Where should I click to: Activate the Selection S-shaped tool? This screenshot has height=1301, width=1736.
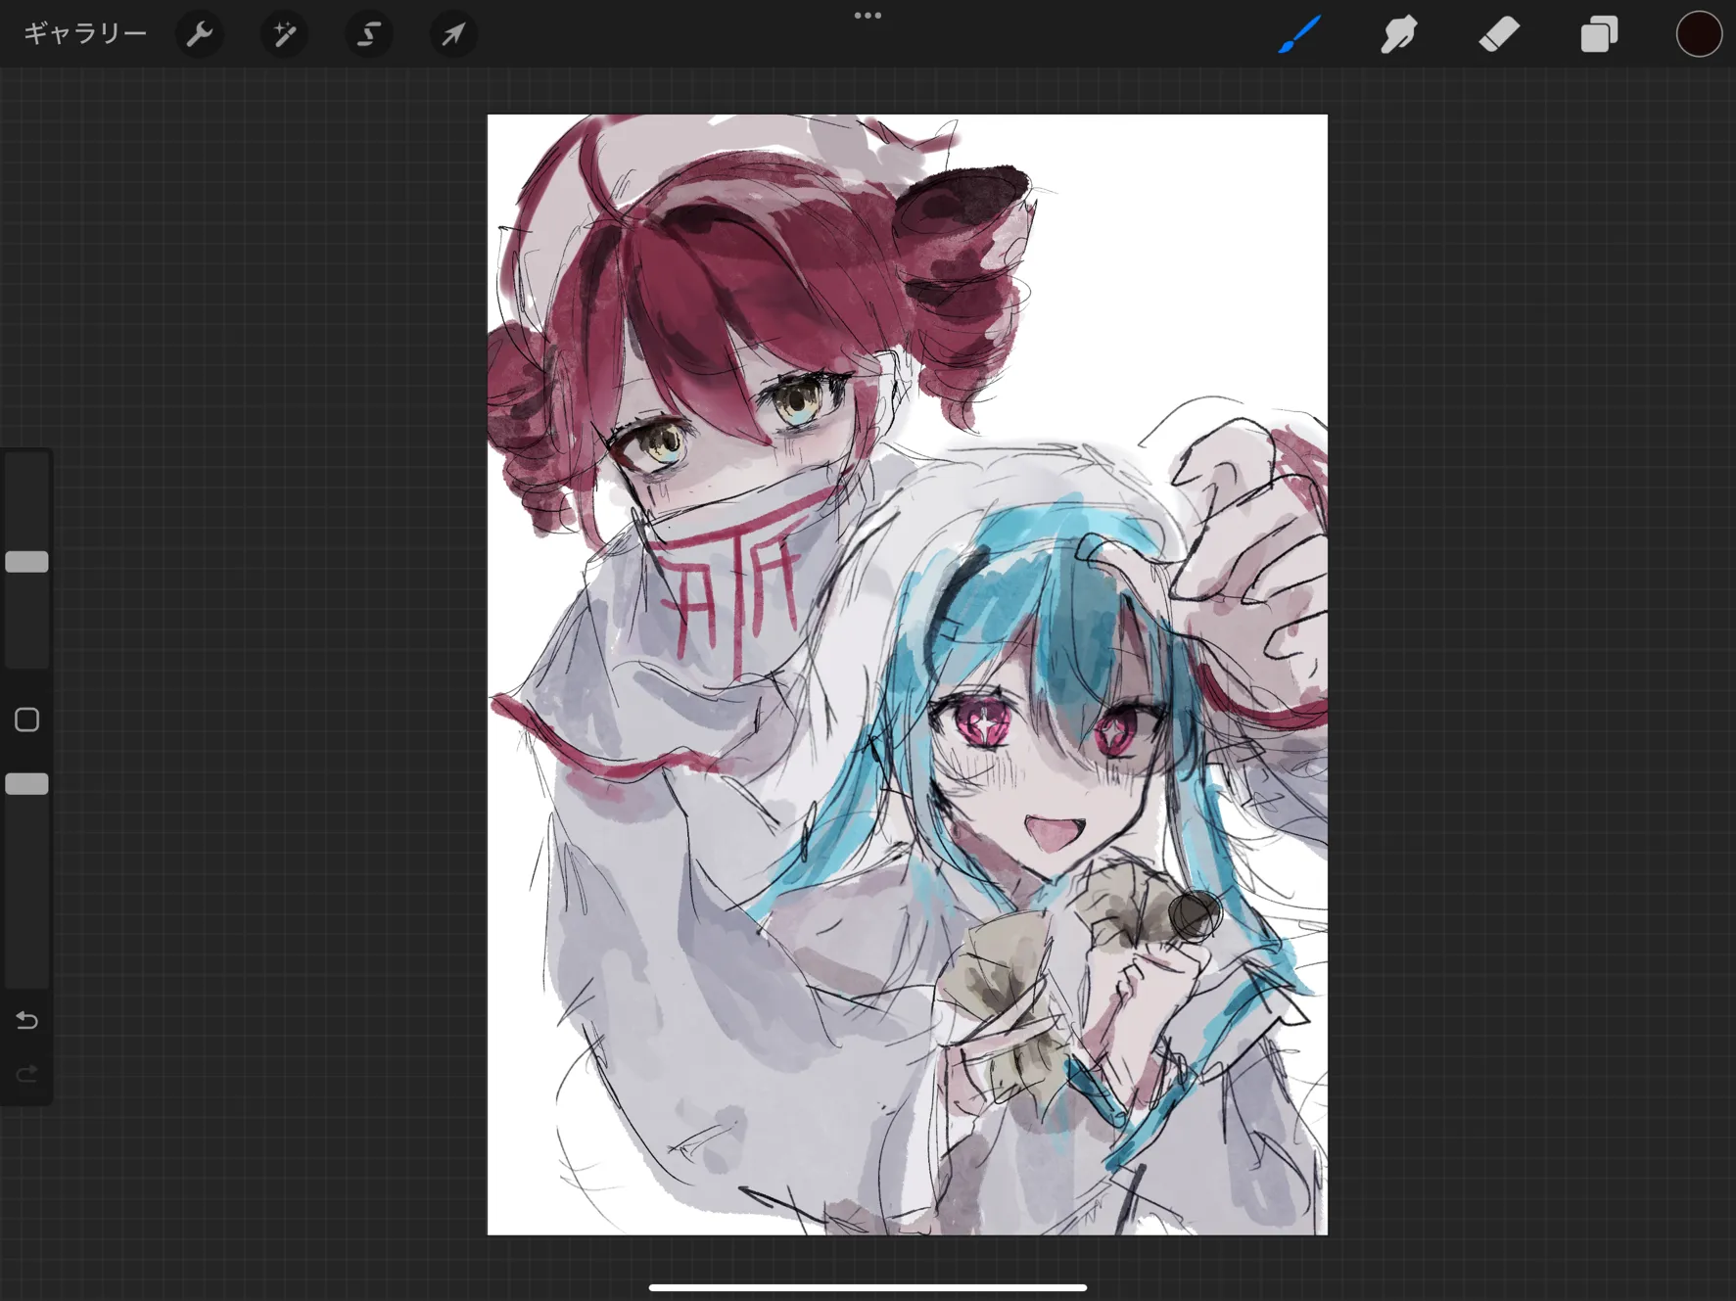pos(369,34)
